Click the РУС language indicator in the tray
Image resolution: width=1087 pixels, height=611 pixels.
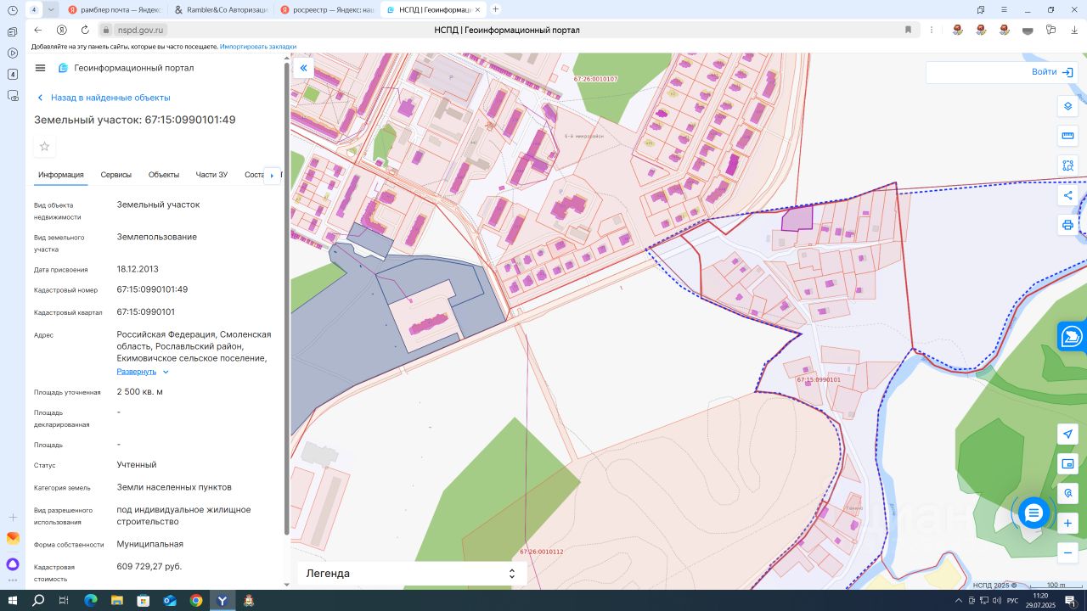[x=1012, y=601]
